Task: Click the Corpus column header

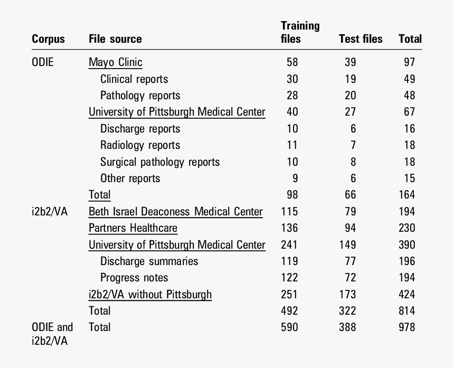Action: [x=48, y=39]
